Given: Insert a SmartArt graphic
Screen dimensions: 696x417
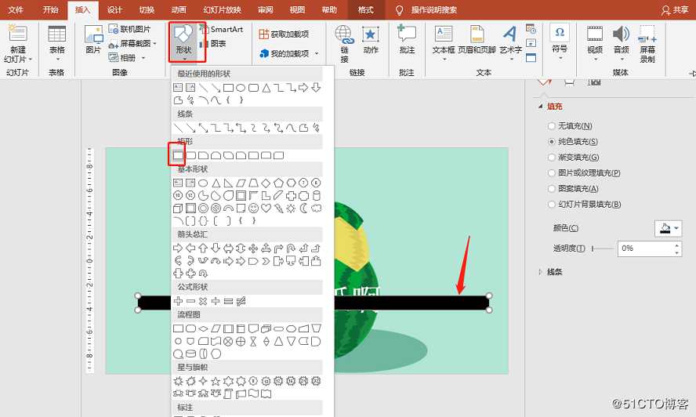Looking at the screenshot, I should 222,29.
